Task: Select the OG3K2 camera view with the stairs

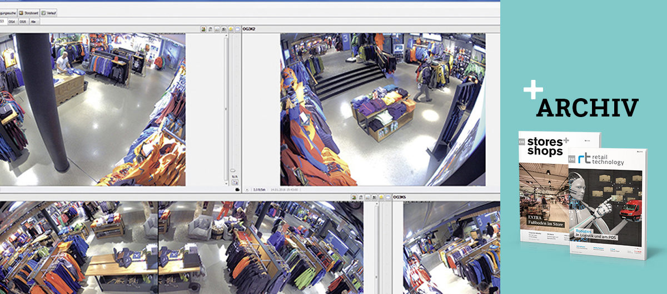Action: [x=382, y=109]
